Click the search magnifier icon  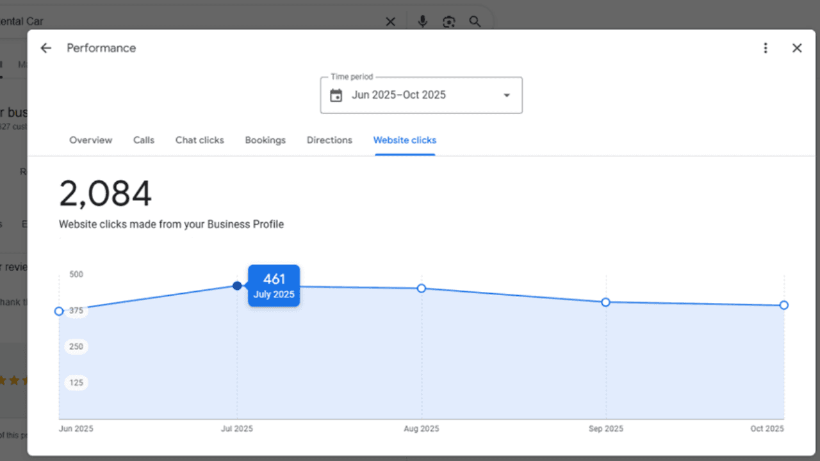[x=475, y=21]
